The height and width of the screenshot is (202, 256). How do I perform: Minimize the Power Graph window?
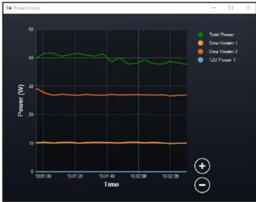213,8
